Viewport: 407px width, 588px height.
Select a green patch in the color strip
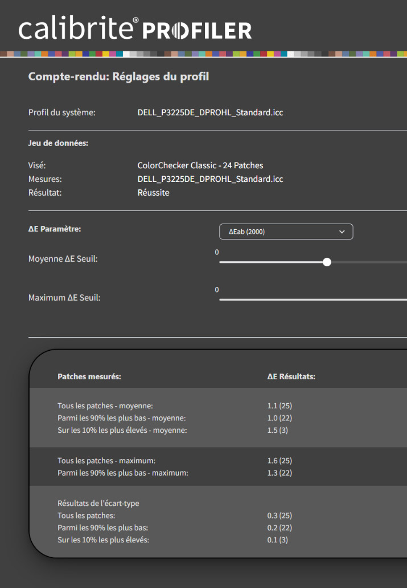click(91, 54)
